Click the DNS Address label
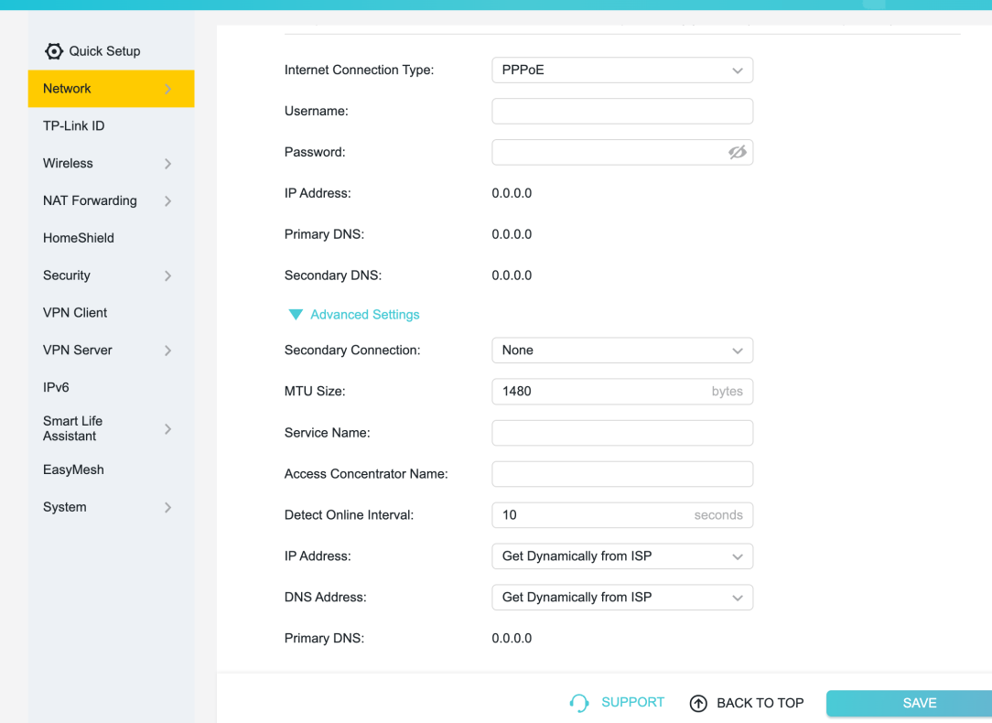This screenshot has width=992, height=723. click(325, 597)
